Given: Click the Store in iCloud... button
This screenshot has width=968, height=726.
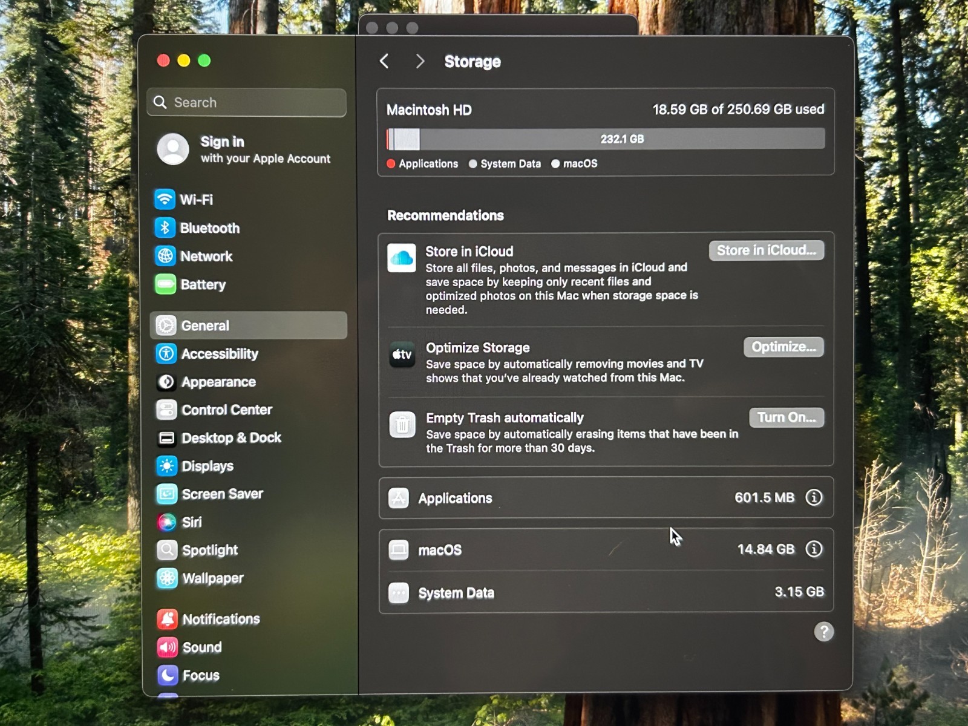Looking at the screenshot, I should [x=766, y=250].
